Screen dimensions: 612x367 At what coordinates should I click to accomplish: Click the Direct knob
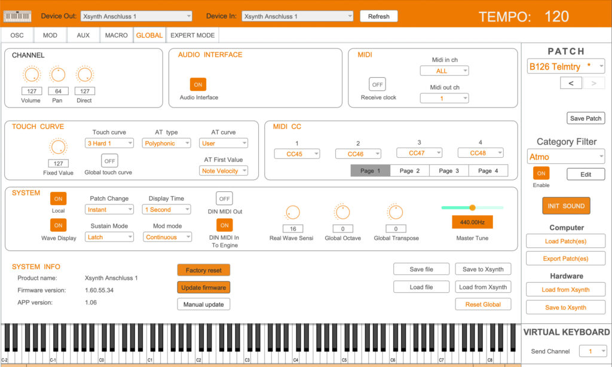point(84,75)
